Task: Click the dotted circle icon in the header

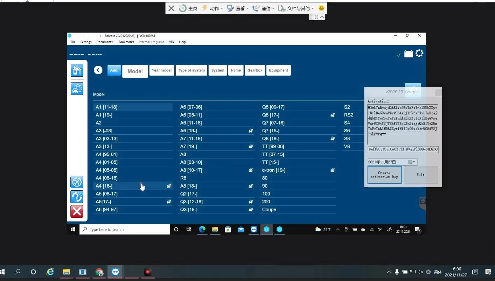Action: [x=419, y=53]
